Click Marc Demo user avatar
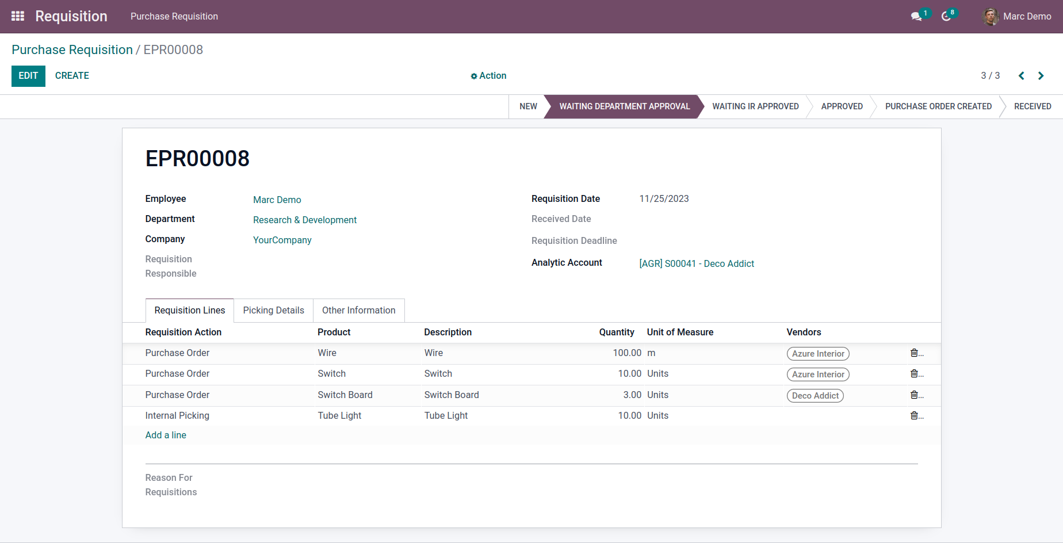The height and width of the screenshot is (543, 1063). [990, 17]
